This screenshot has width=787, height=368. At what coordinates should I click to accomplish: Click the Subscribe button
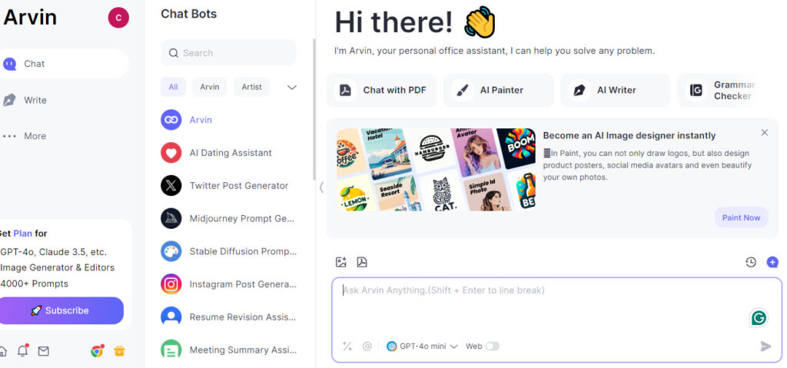61,310
